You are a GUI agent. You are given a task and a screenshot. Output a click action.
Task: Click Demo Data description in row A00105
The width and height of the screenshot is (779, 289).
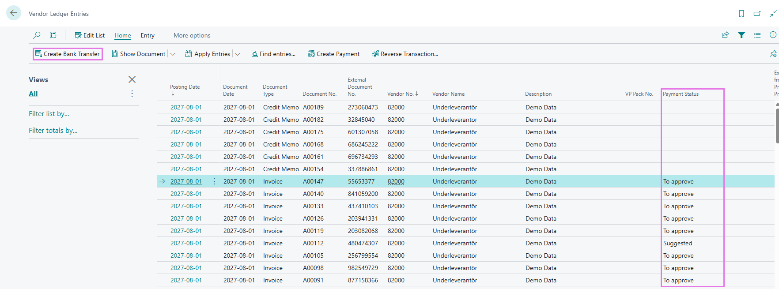click(541, 255)
